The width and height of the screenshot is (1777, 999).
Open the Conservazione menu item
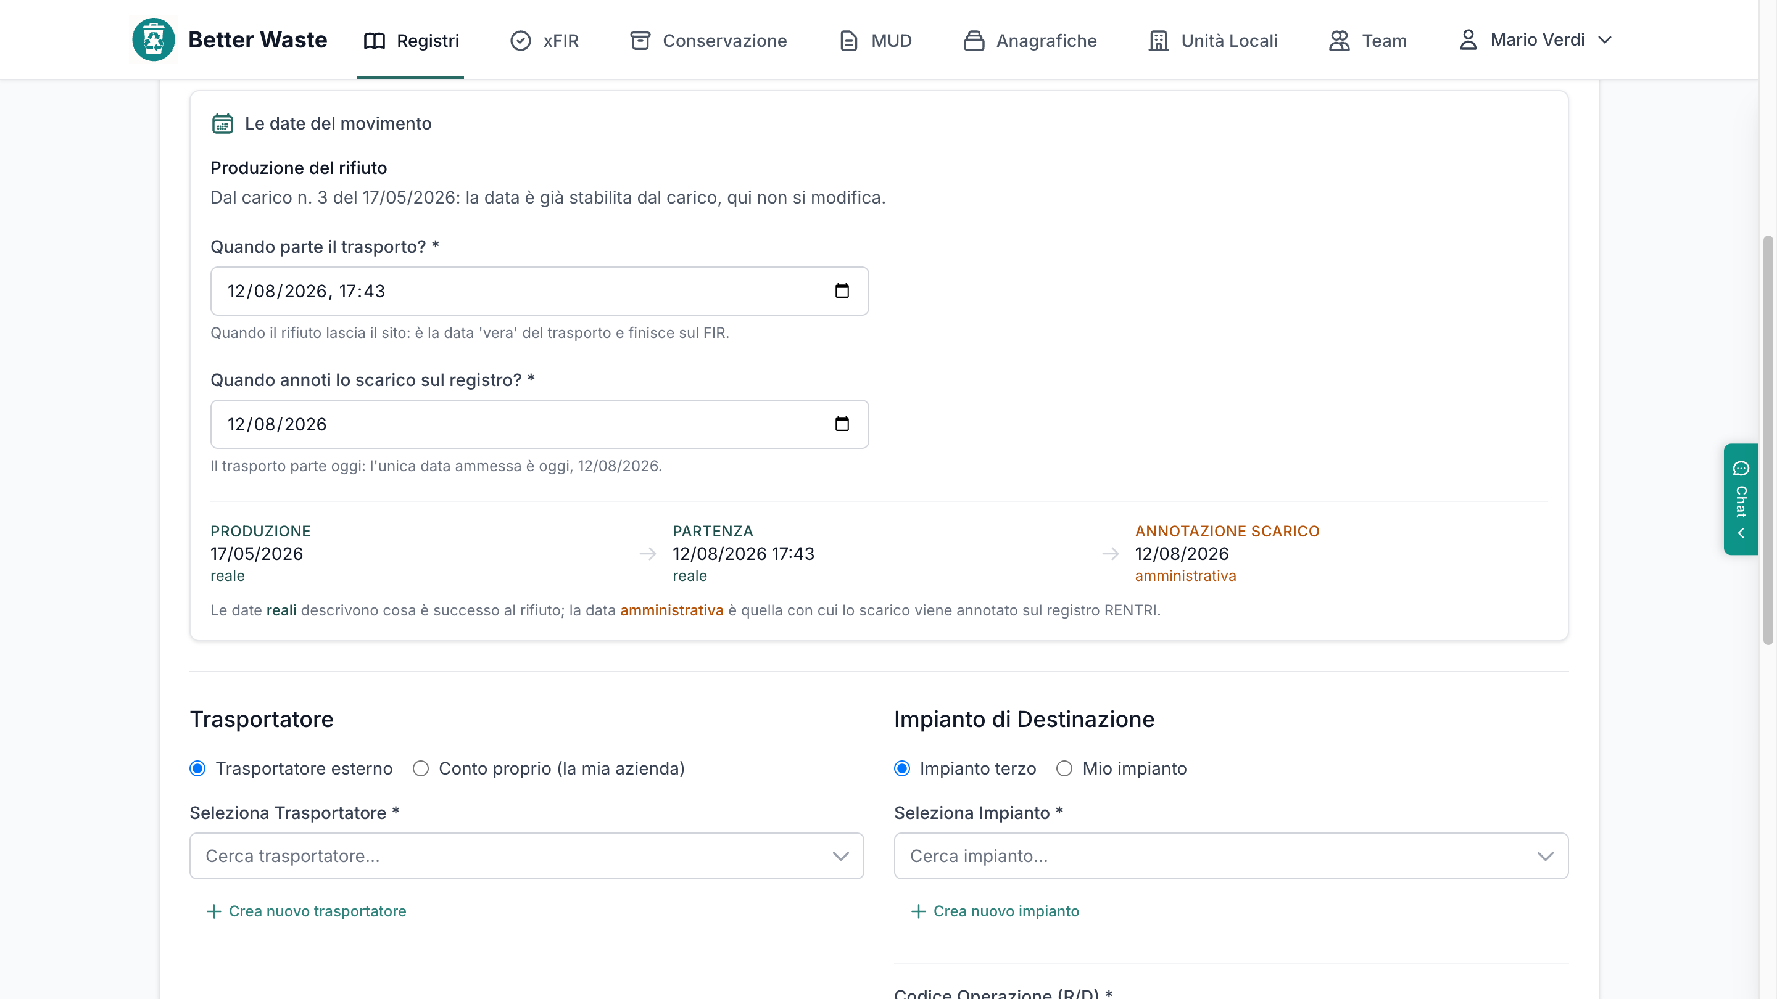pos(708,41)
